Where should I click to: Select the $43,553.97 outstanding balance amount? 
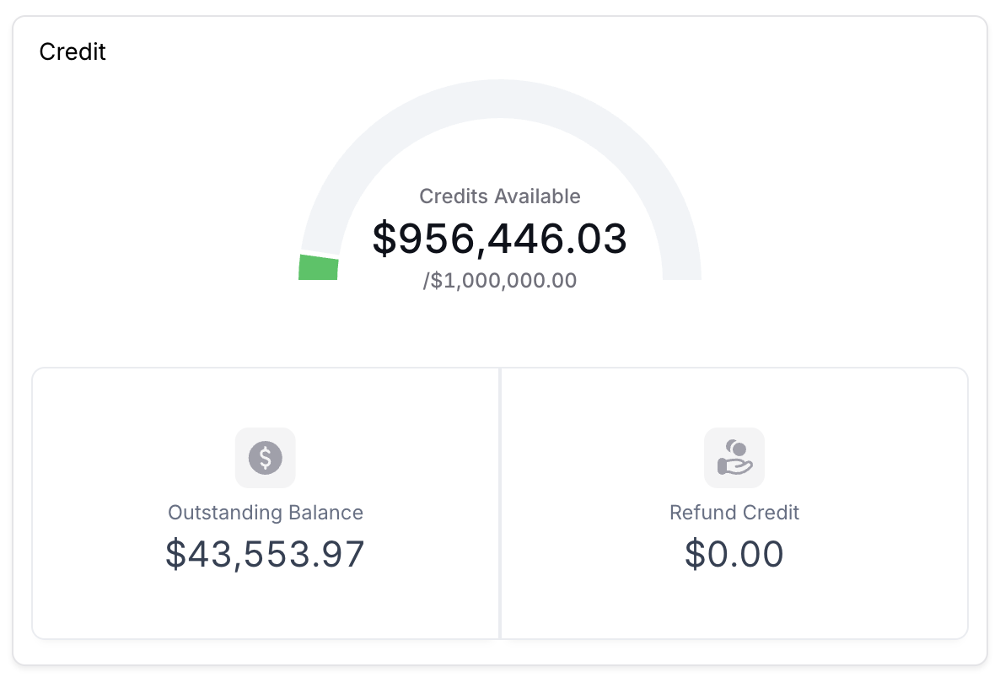tap(266, 554)
